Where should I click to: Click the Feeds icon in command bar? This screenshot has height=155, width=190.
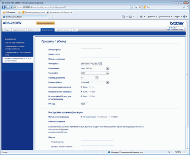pos(130,16)
